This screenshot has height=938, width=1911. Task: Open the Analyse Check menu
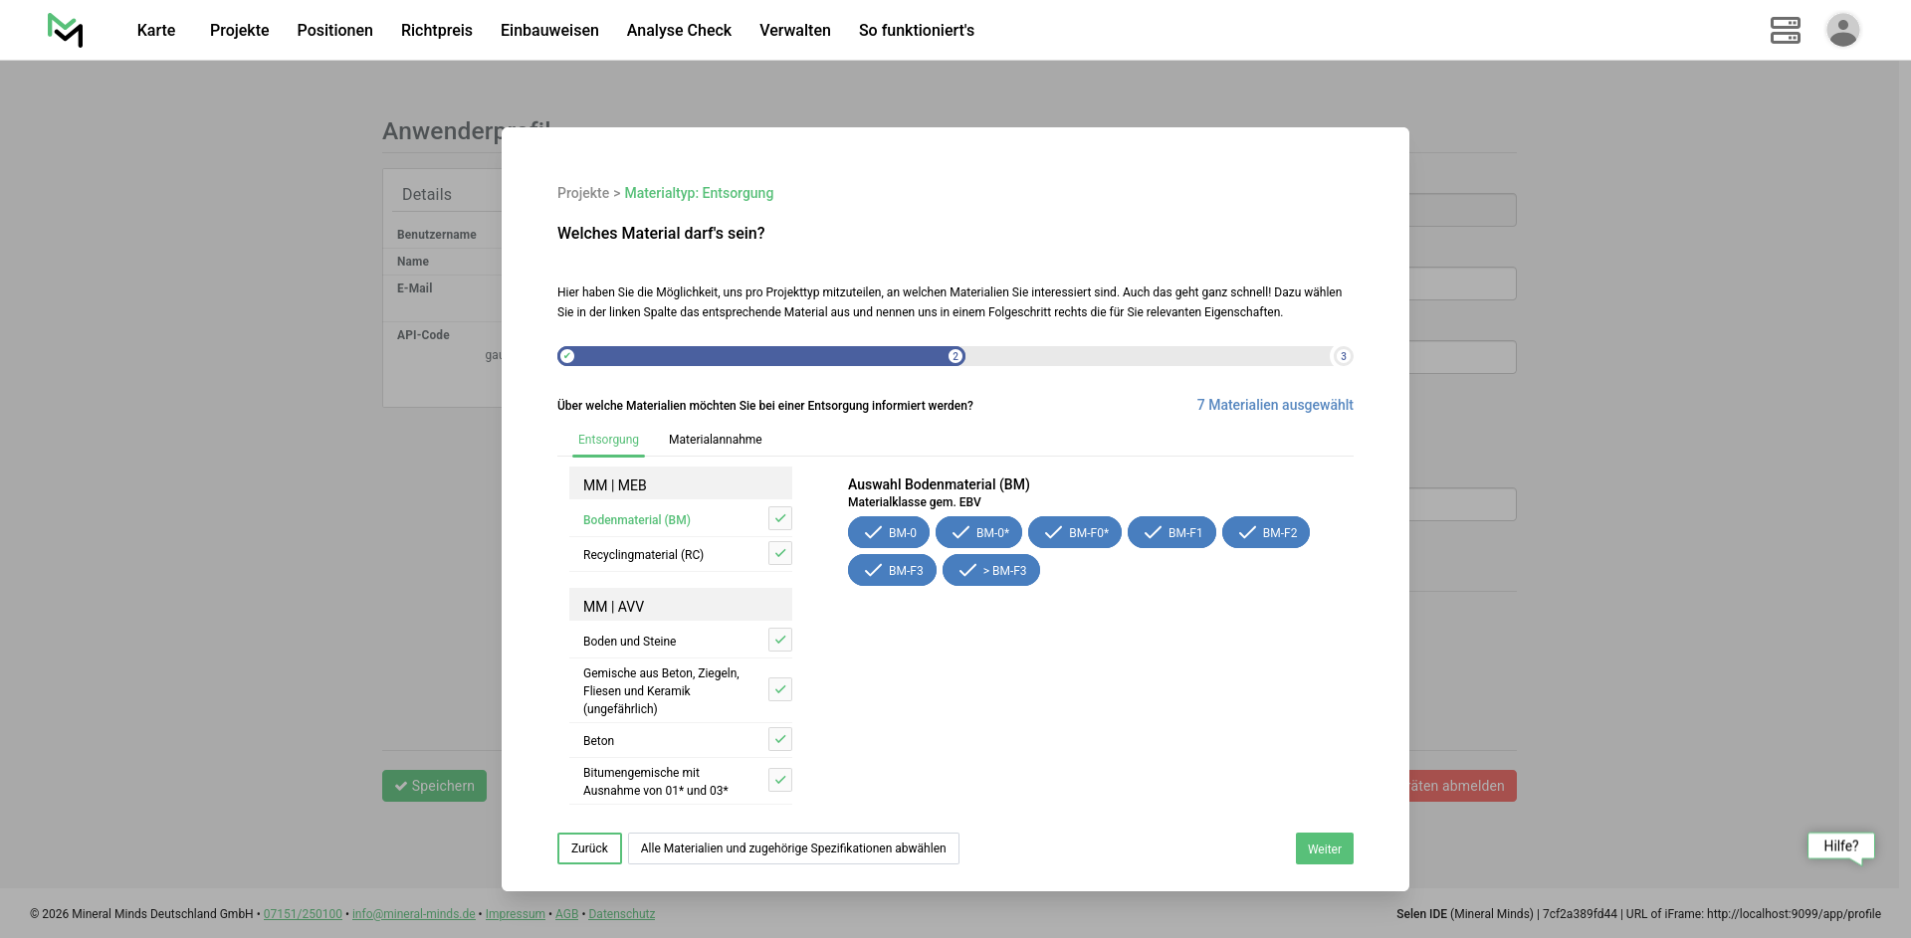point(679,30)
